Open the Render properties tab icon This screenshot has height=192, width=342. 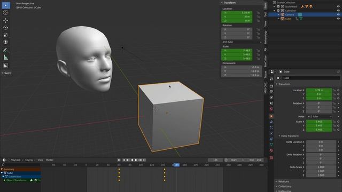271,86
